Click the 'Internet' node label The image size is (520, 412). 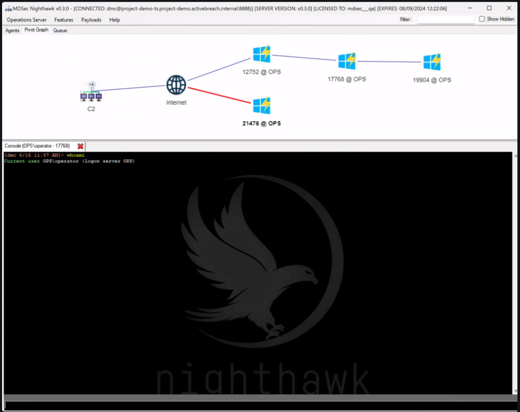[176, 102]
